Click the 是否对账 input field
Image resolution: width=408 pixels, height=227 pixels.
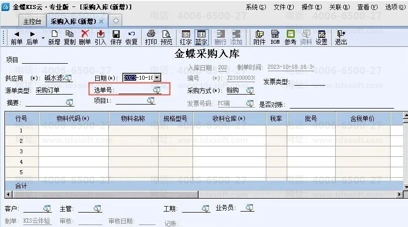pyautogui.click(x=342, y=105)
